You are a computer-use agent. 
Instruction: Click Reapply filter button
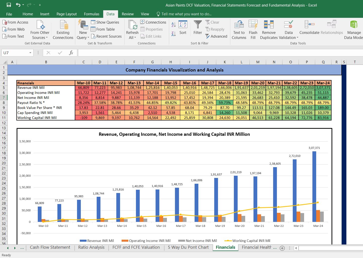point(215,29)
